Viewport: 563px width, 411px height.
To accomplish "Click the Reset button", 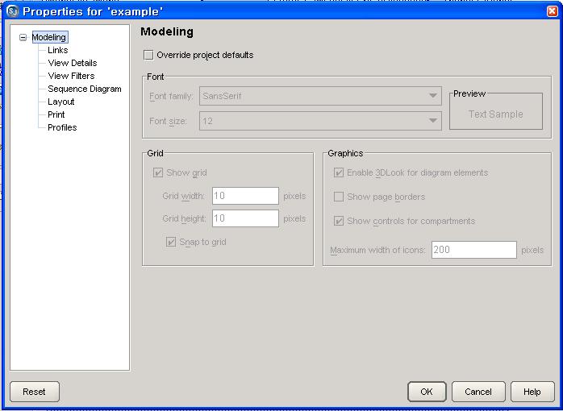I will 34,392.
